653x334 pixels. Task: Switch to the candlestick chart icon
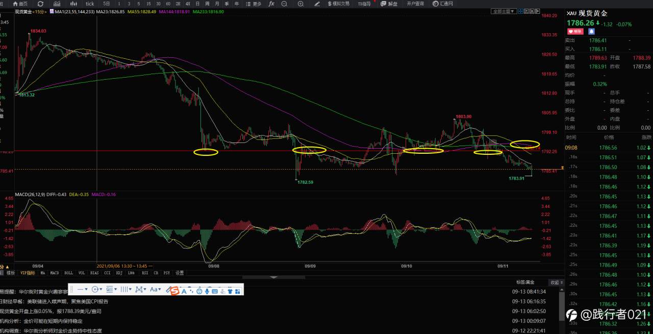point(73,4)
